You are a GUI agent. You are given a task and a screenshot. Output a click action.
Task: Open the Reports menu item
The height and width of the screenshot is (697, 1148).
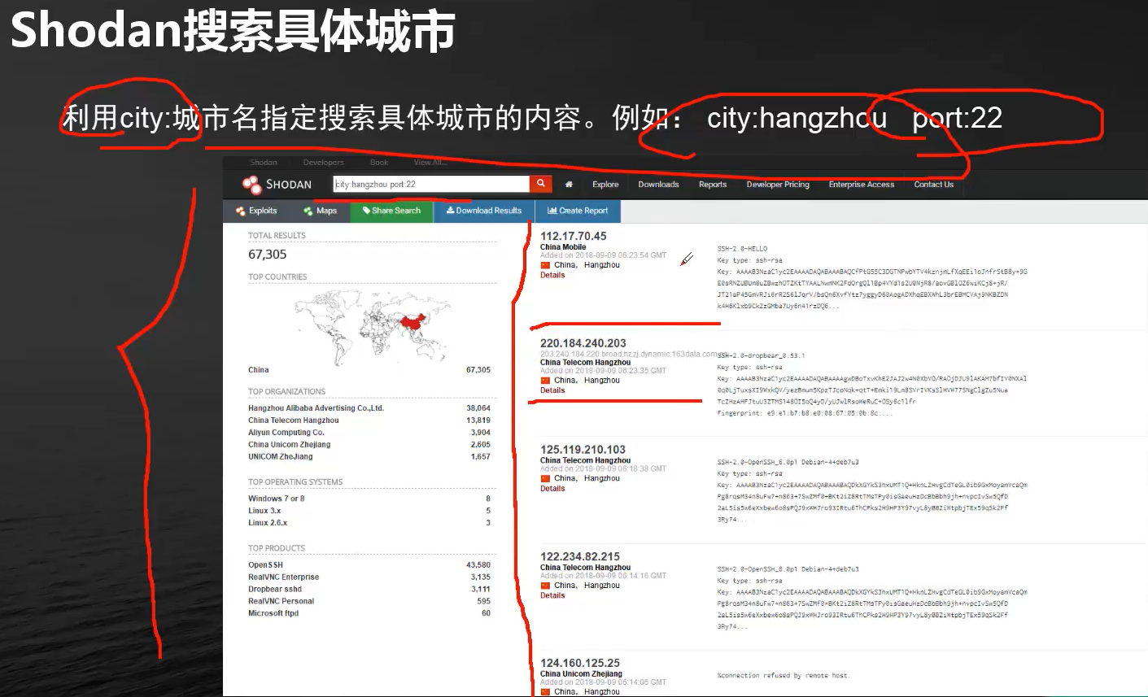(713, 185)
